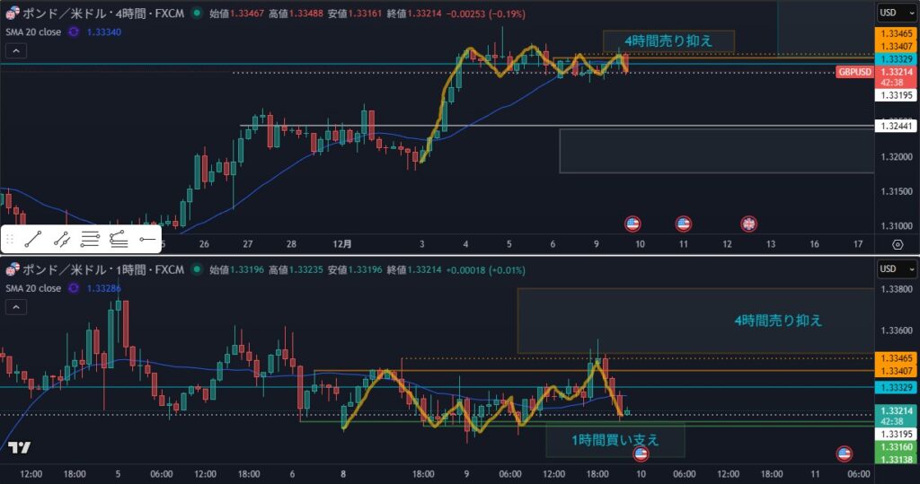Click the TradingView logo in the bottom chart
The image size is (920, 484).
tap(19, 448)
